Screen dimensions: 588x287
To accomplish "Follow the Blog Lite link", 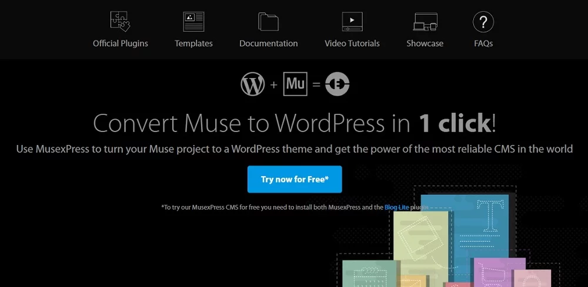I will (x=397, y=207).
